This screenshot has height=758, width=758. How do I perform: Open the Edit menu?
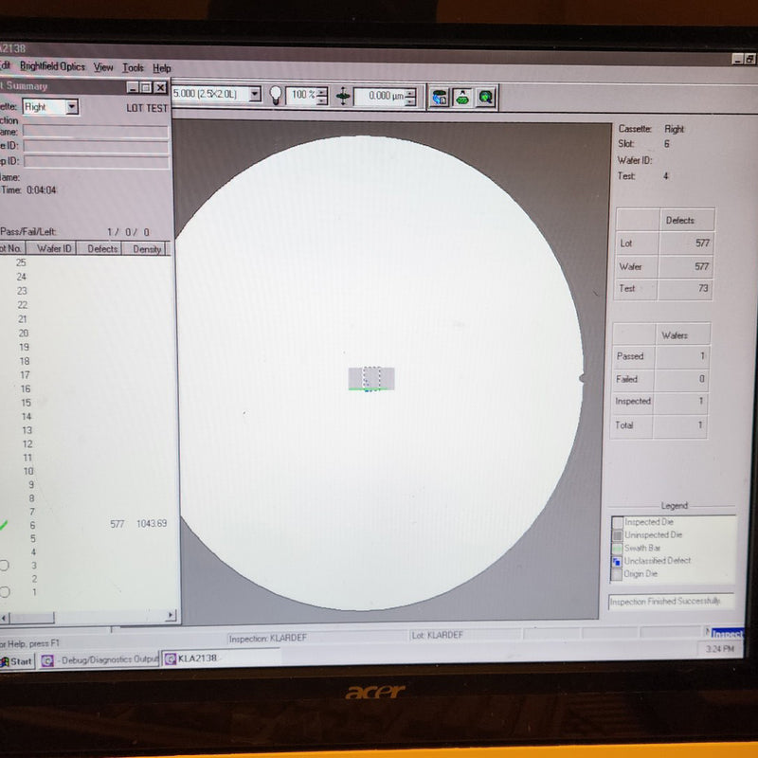click(5, 65)
